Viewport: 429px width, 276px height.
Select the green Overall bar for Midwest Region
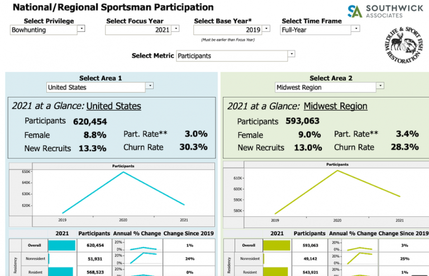pos(277,245)
